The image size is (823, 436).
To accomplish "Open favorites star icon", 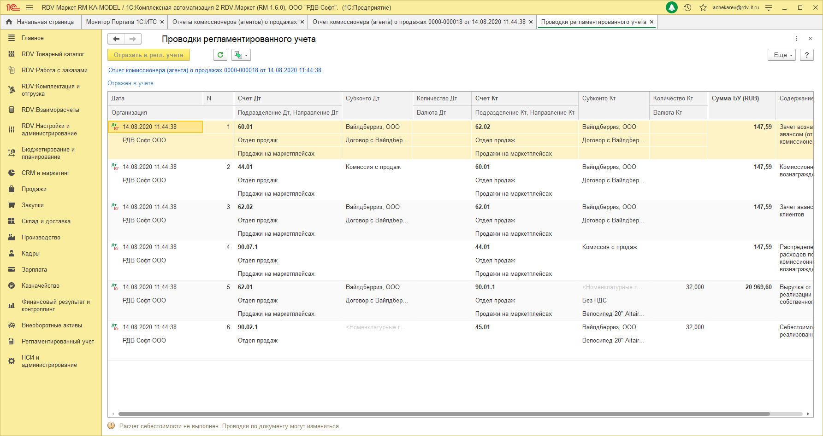I will (x=703, y=8).
